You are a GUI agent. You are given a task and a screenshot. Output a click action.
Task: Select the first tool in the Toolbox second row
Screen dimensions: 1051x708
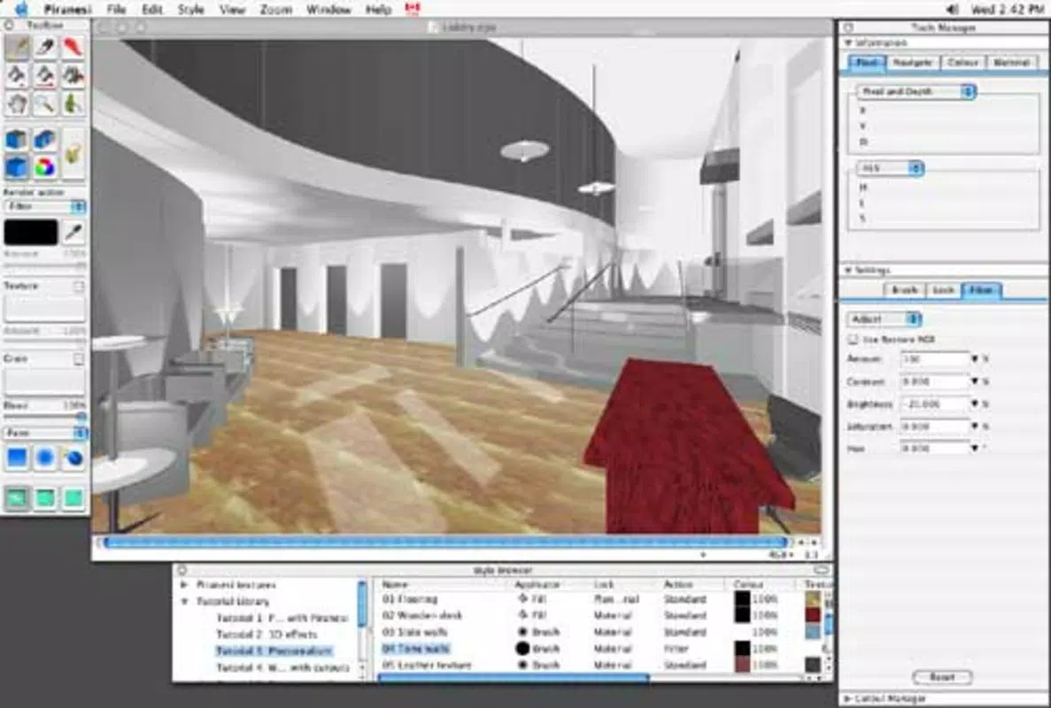18,75
